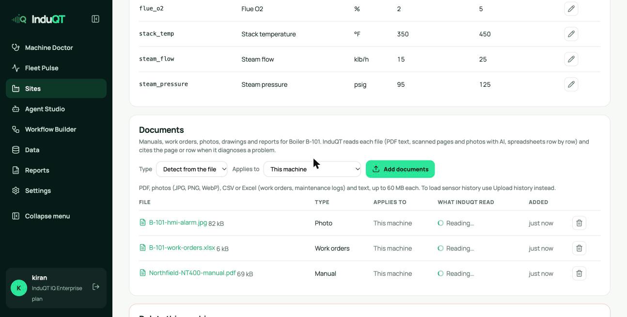Remove the B-101-work-orders.xlsx document
The width and height of the screenshot is (627, 317).
(x=579, y=248)
